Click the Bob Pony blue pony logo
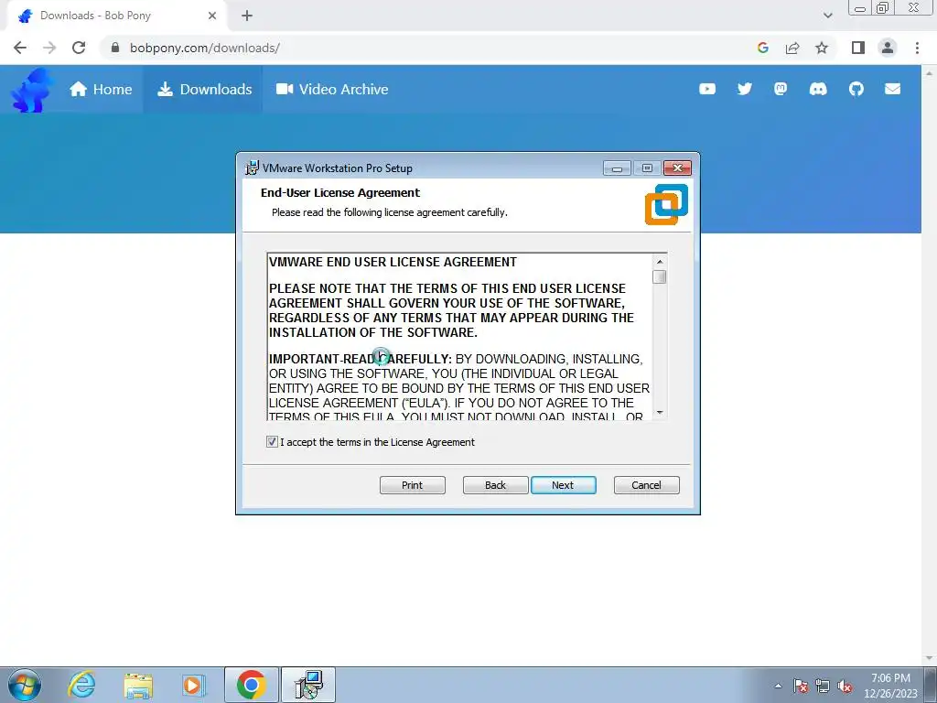Screen dimensions: 937x703 (x=32, y=90)
